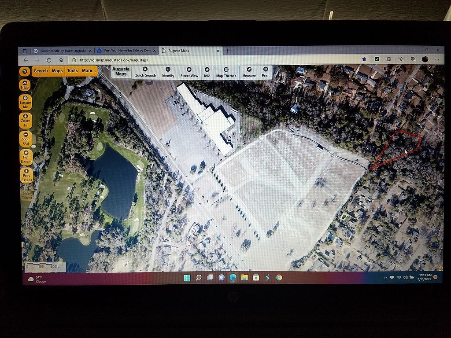The image size is (451, 338).
Task: Expand the Tools menu
Action: pyautogui.click(x=72, y=71)
